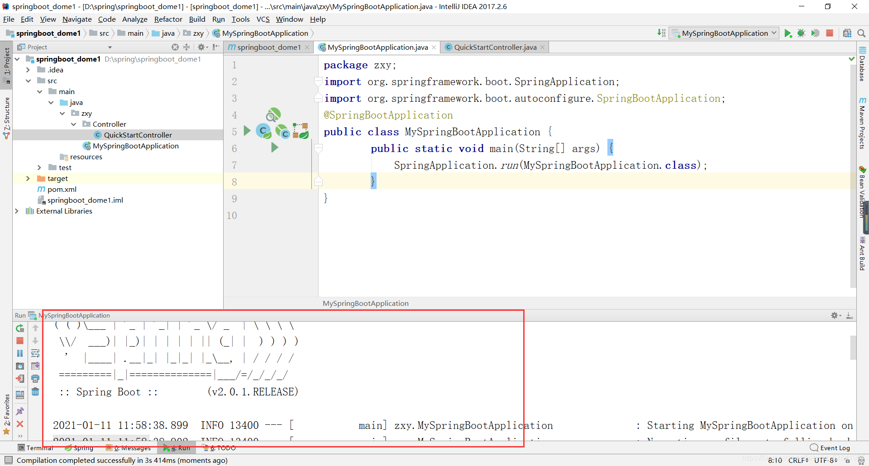
Task: Click the Exit icon in Run panel
Action: pyautogui.click(x=20, y=379)
